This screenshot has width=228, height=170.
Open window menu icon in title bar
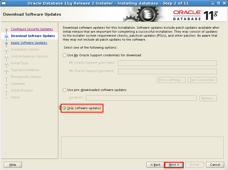(x=3, y=3)
